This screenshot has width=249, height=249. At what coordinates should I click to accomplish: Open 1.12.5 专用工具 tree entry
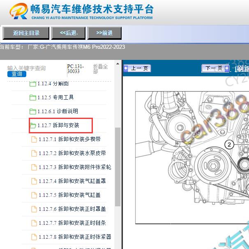55,97
